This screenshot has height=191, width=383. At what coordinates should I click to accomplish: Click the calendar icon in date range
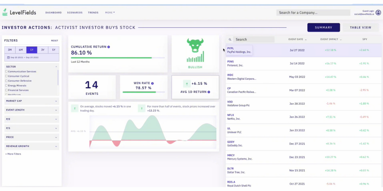pos(8,57)
